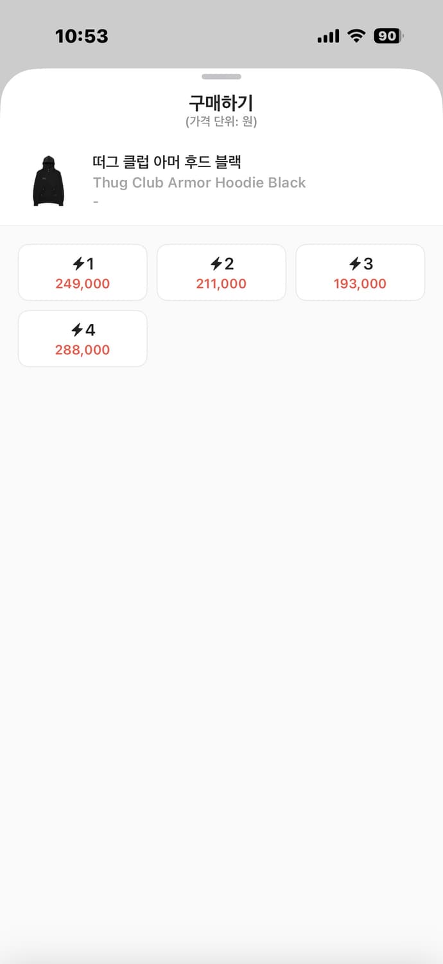
Task: Click the lightning bolt icon on option 4
Action: [x=78, y=330]
